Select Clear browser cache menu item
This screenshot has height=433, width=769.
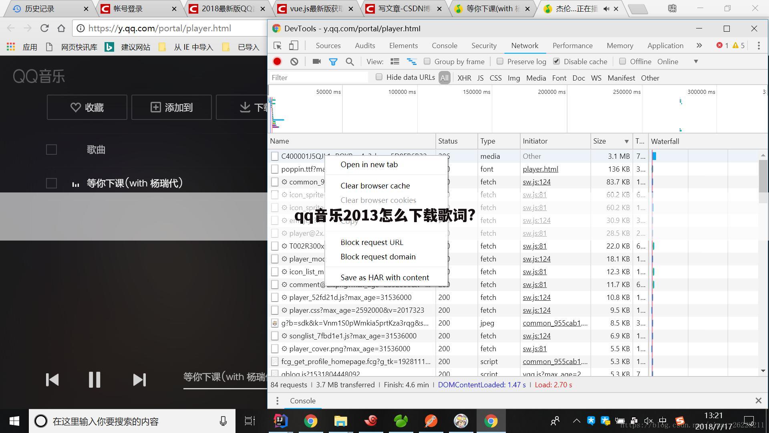(x=375, y=186)
